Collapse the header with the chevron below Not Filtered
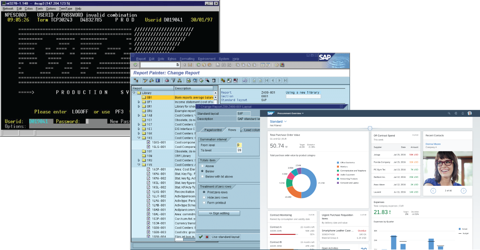Image resolution: width=480 pixels, height=250 pixels. [370, 128]
